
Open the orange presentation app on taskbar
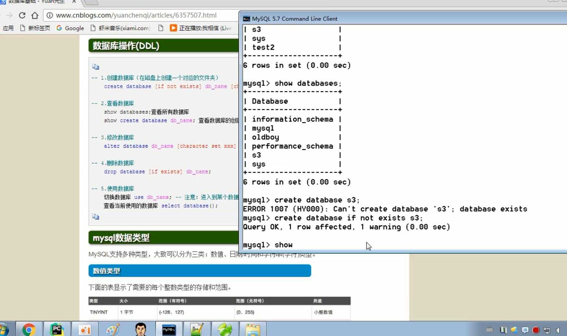pyautogui.click(x=85, y=329)
